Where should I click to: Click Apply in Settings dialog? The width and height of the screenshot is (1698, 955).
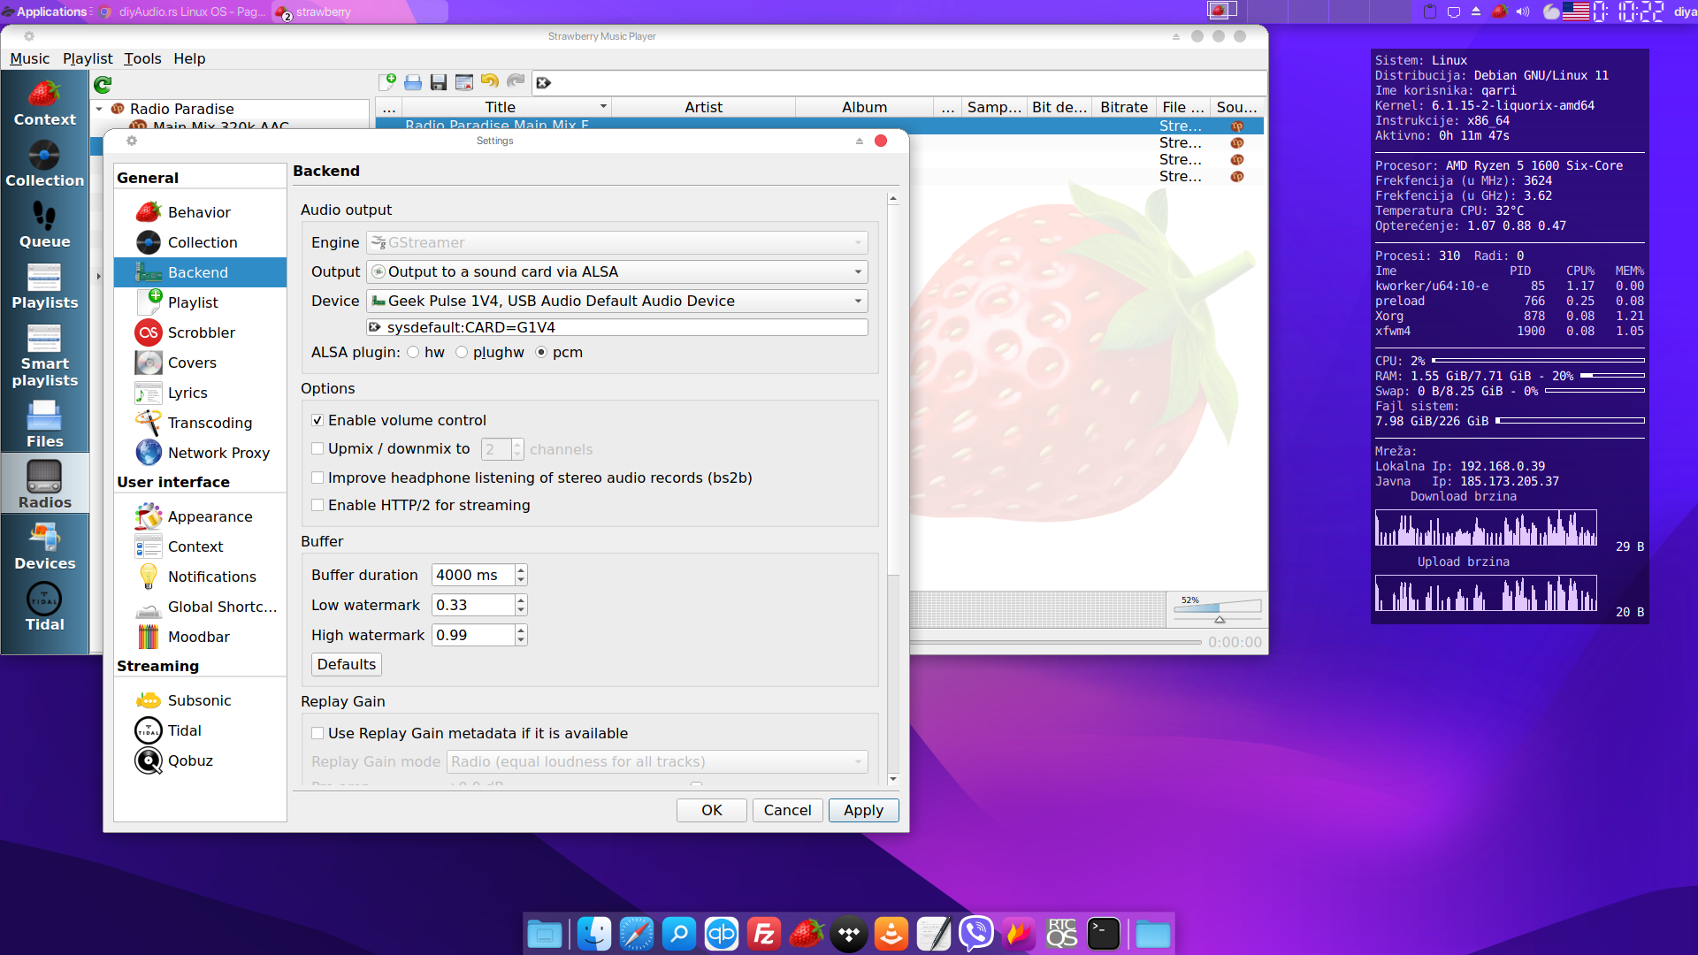(863, 810)
